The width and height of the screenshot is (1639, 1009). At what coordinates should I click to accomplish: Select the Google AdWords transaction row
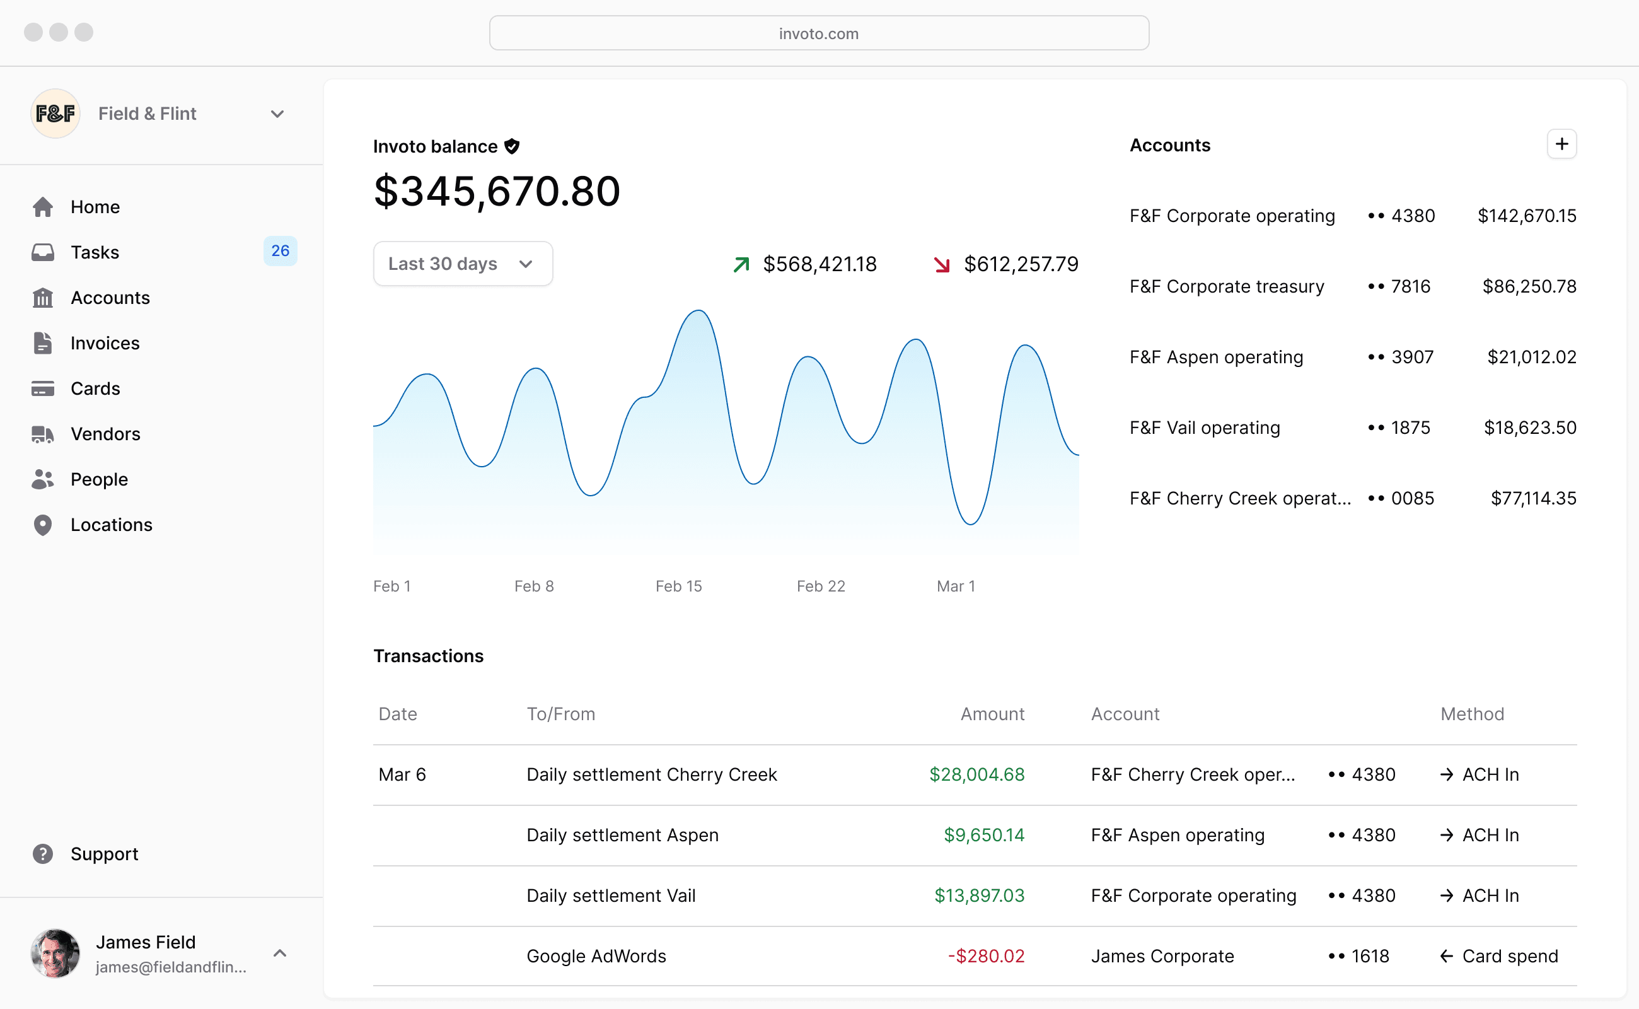975,955
